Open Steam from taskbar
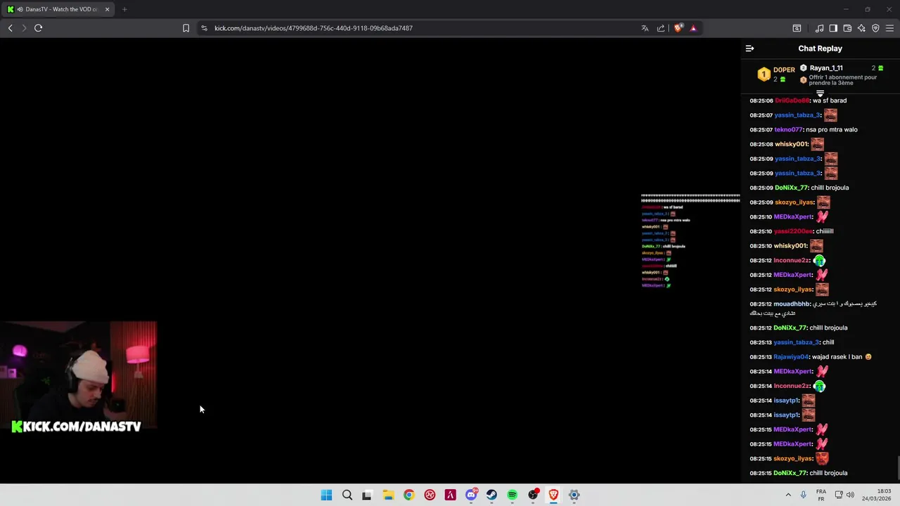Viewport: 900px width, 506px height. click(x=491, y=495)
